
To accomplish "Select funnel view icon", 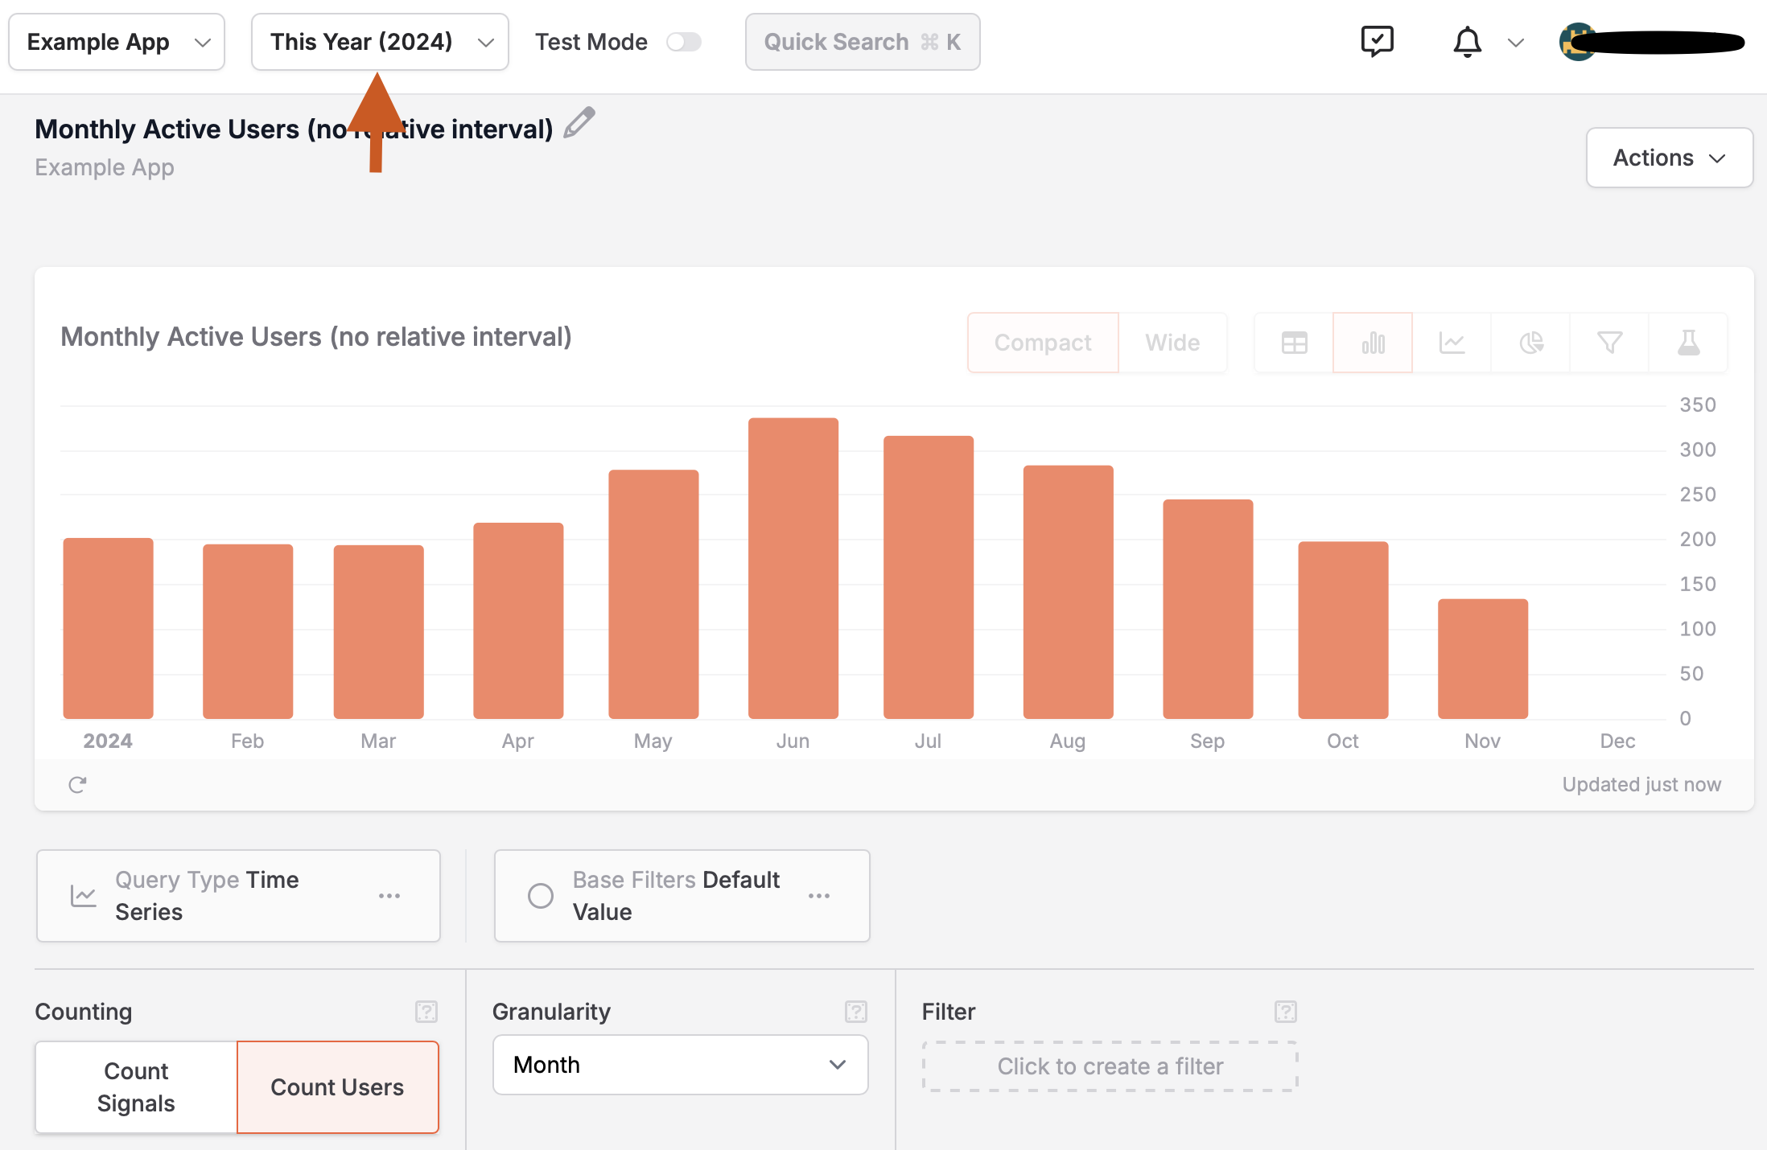I will point(1609,343).
